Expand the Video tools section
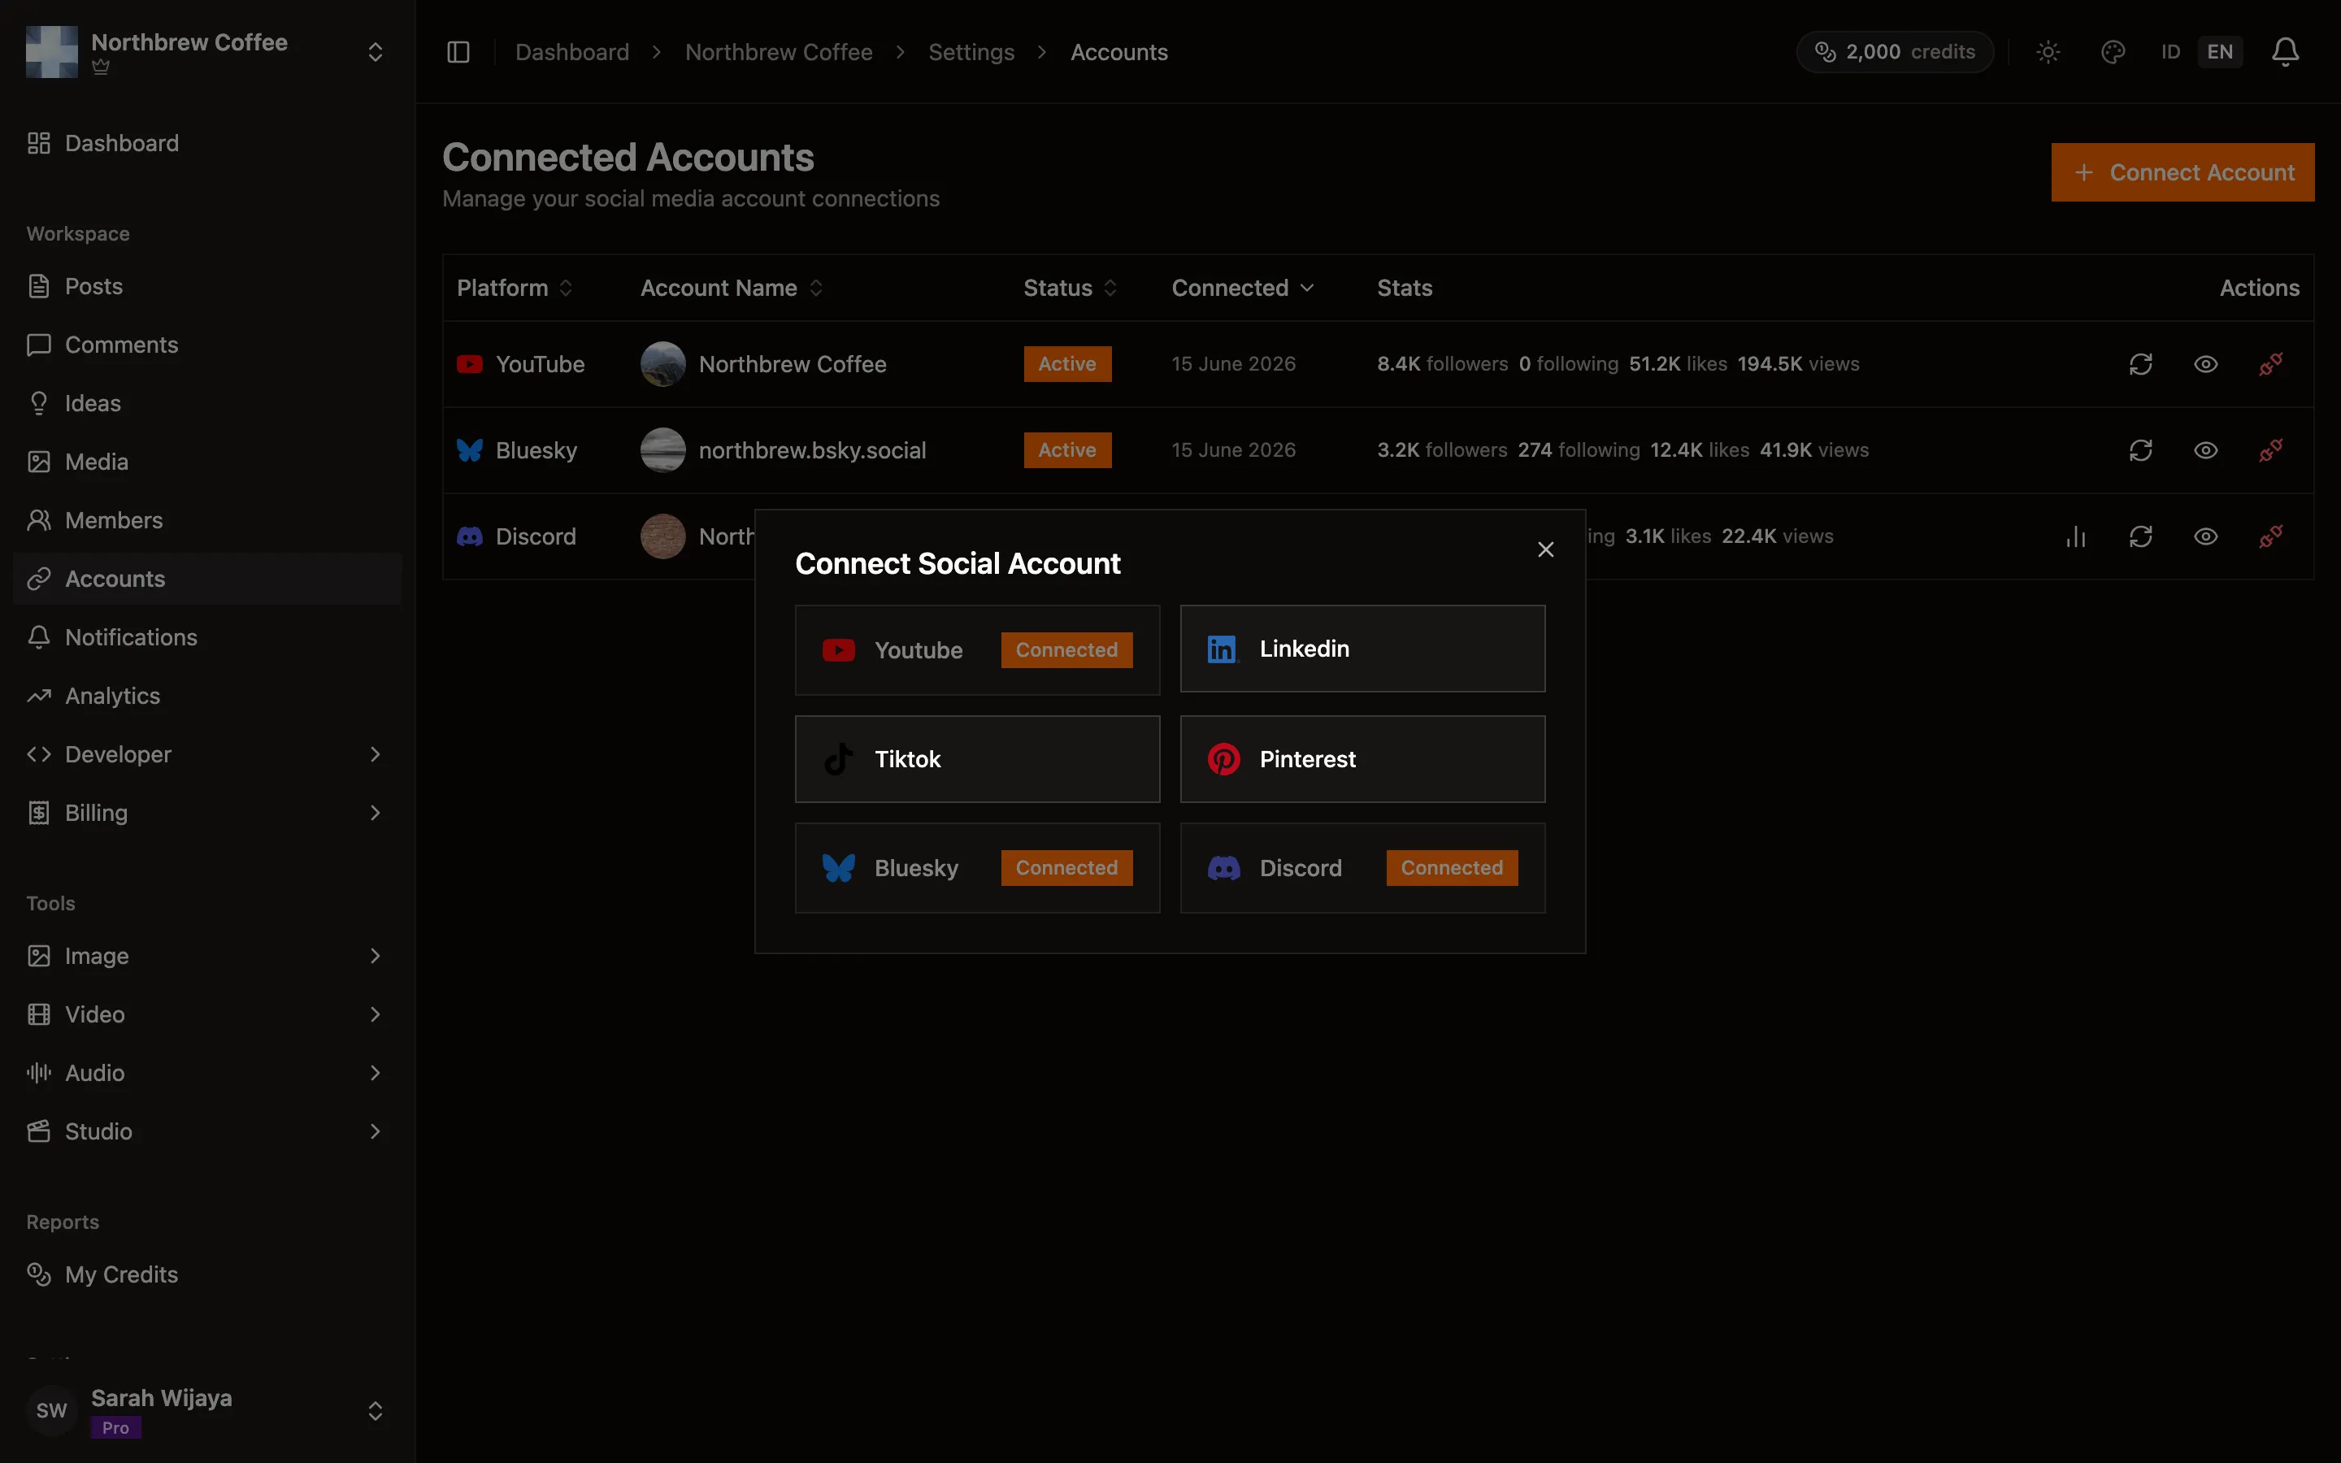The height and width of the screenshot is (1463, 2341). pos(207,1014)
